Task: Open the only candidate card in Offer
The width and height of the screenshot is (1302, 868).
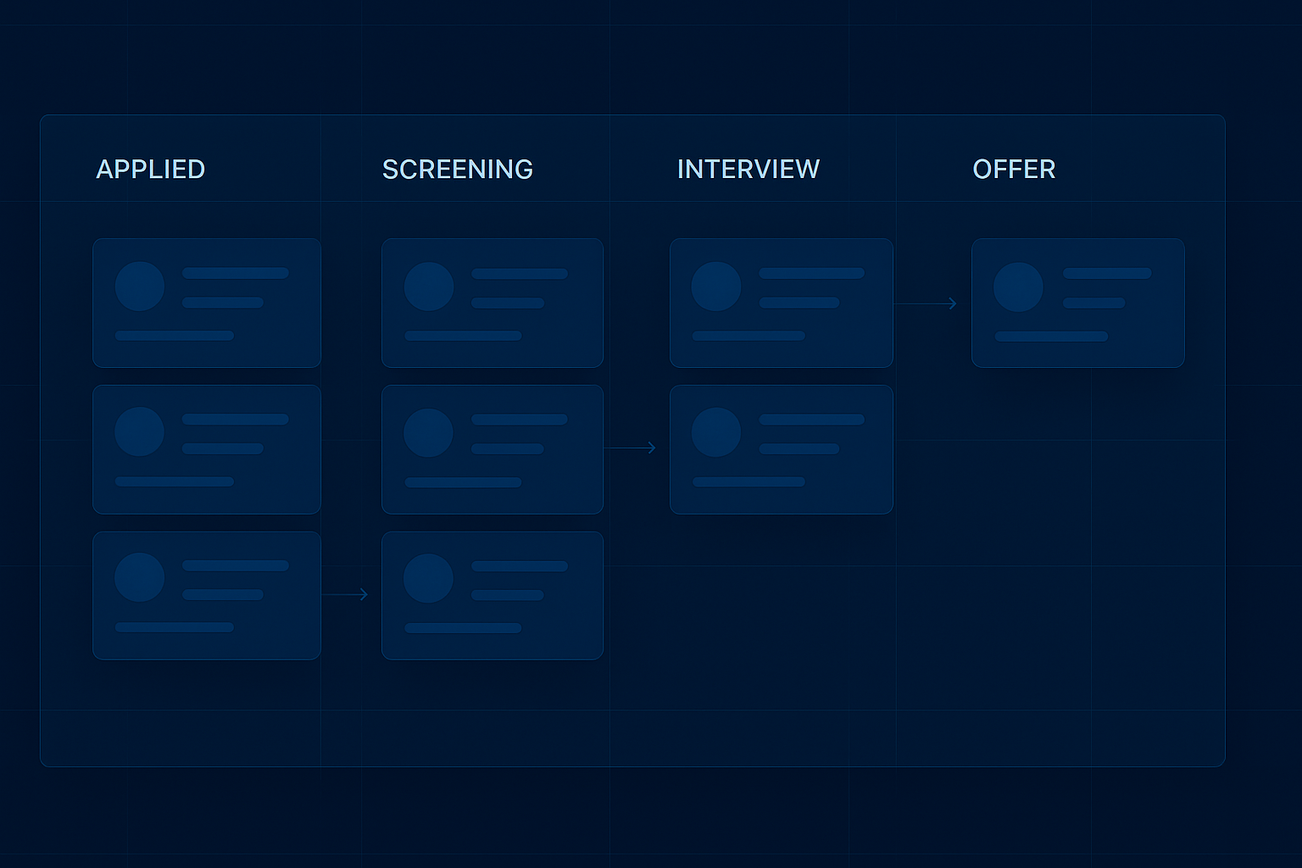Action: pos(1078,303)
